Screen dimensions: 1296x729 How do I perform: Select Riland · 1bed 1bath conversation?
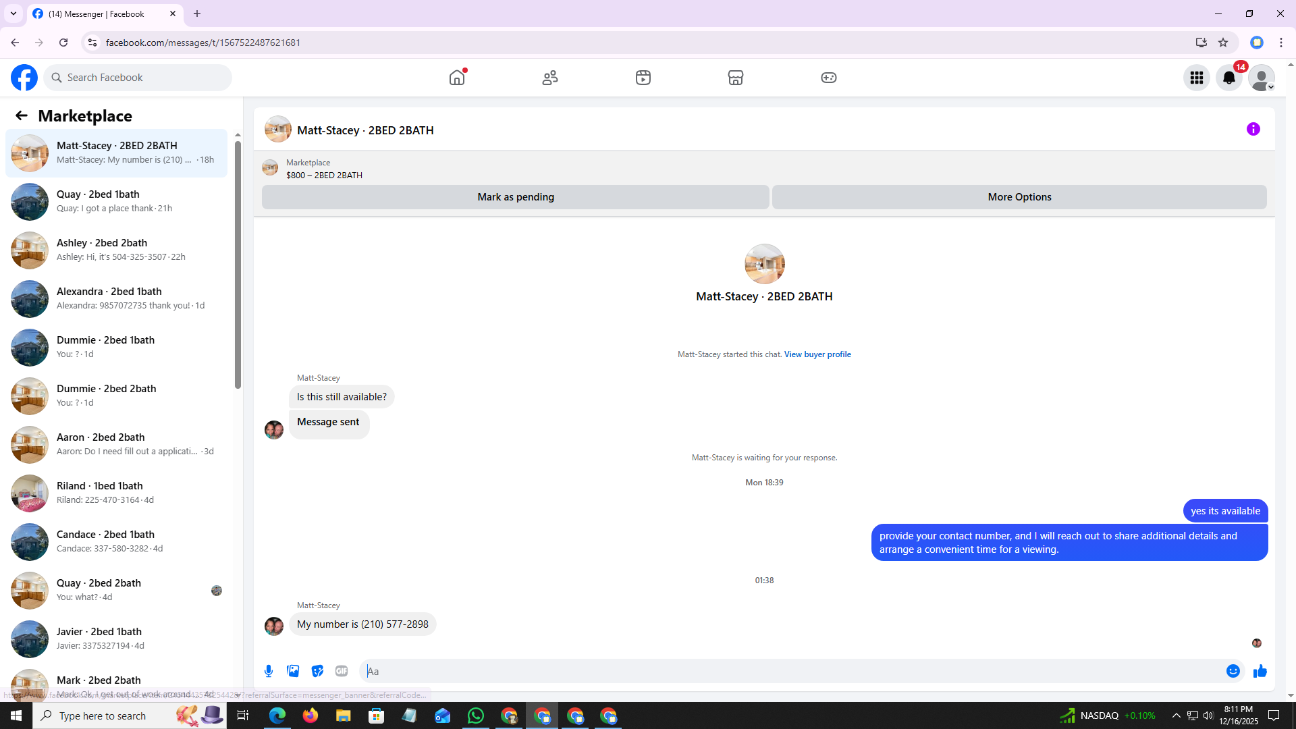click(x=116, y=493)
